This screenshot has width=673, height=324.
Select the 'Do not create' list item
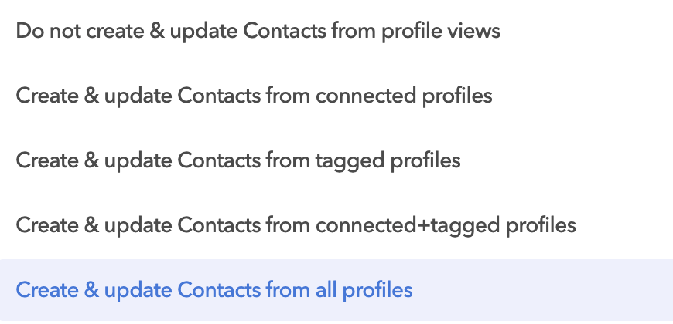(x=336, y=32)
